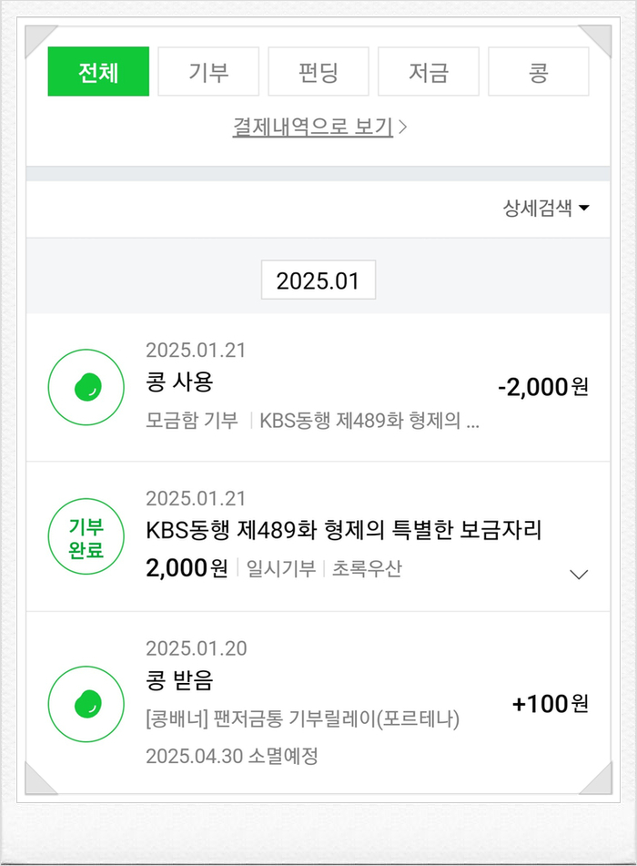637x866 pixels.
Task: Switch to the 콩 tab
Action: [x=538, y=72]
